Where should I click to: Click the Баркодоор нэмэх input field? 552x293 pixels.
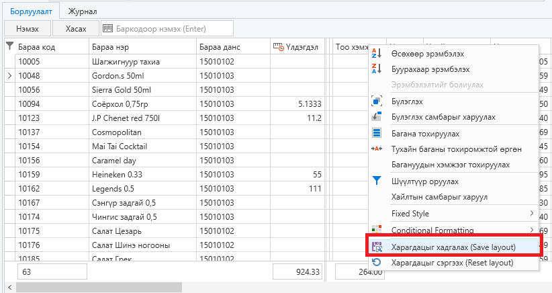[x=167, y=28]
